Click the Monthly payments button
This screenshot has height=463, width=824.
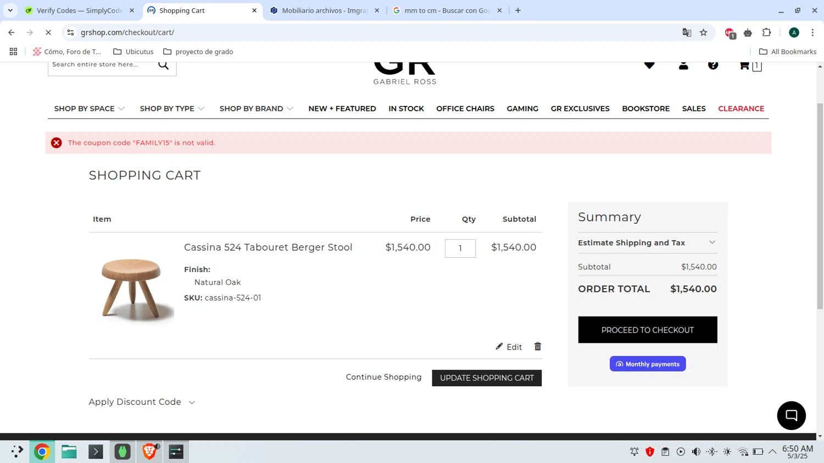coord(647,364)
